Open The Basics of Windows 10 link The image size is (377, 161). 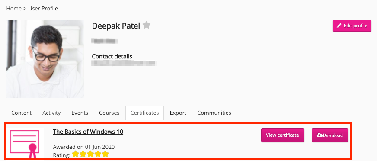[88, 132]
